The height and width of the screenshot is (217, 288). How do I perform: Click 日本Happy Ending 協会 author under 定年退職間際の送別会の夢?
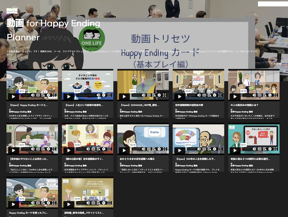(186, 112)
